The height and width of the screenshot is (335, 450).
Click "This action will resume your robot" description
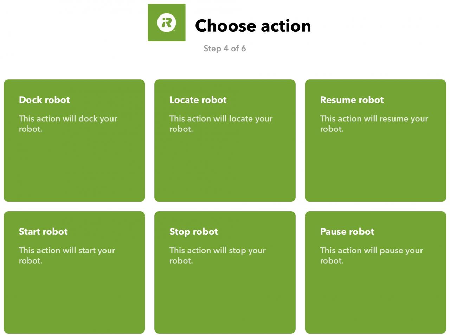374,124
